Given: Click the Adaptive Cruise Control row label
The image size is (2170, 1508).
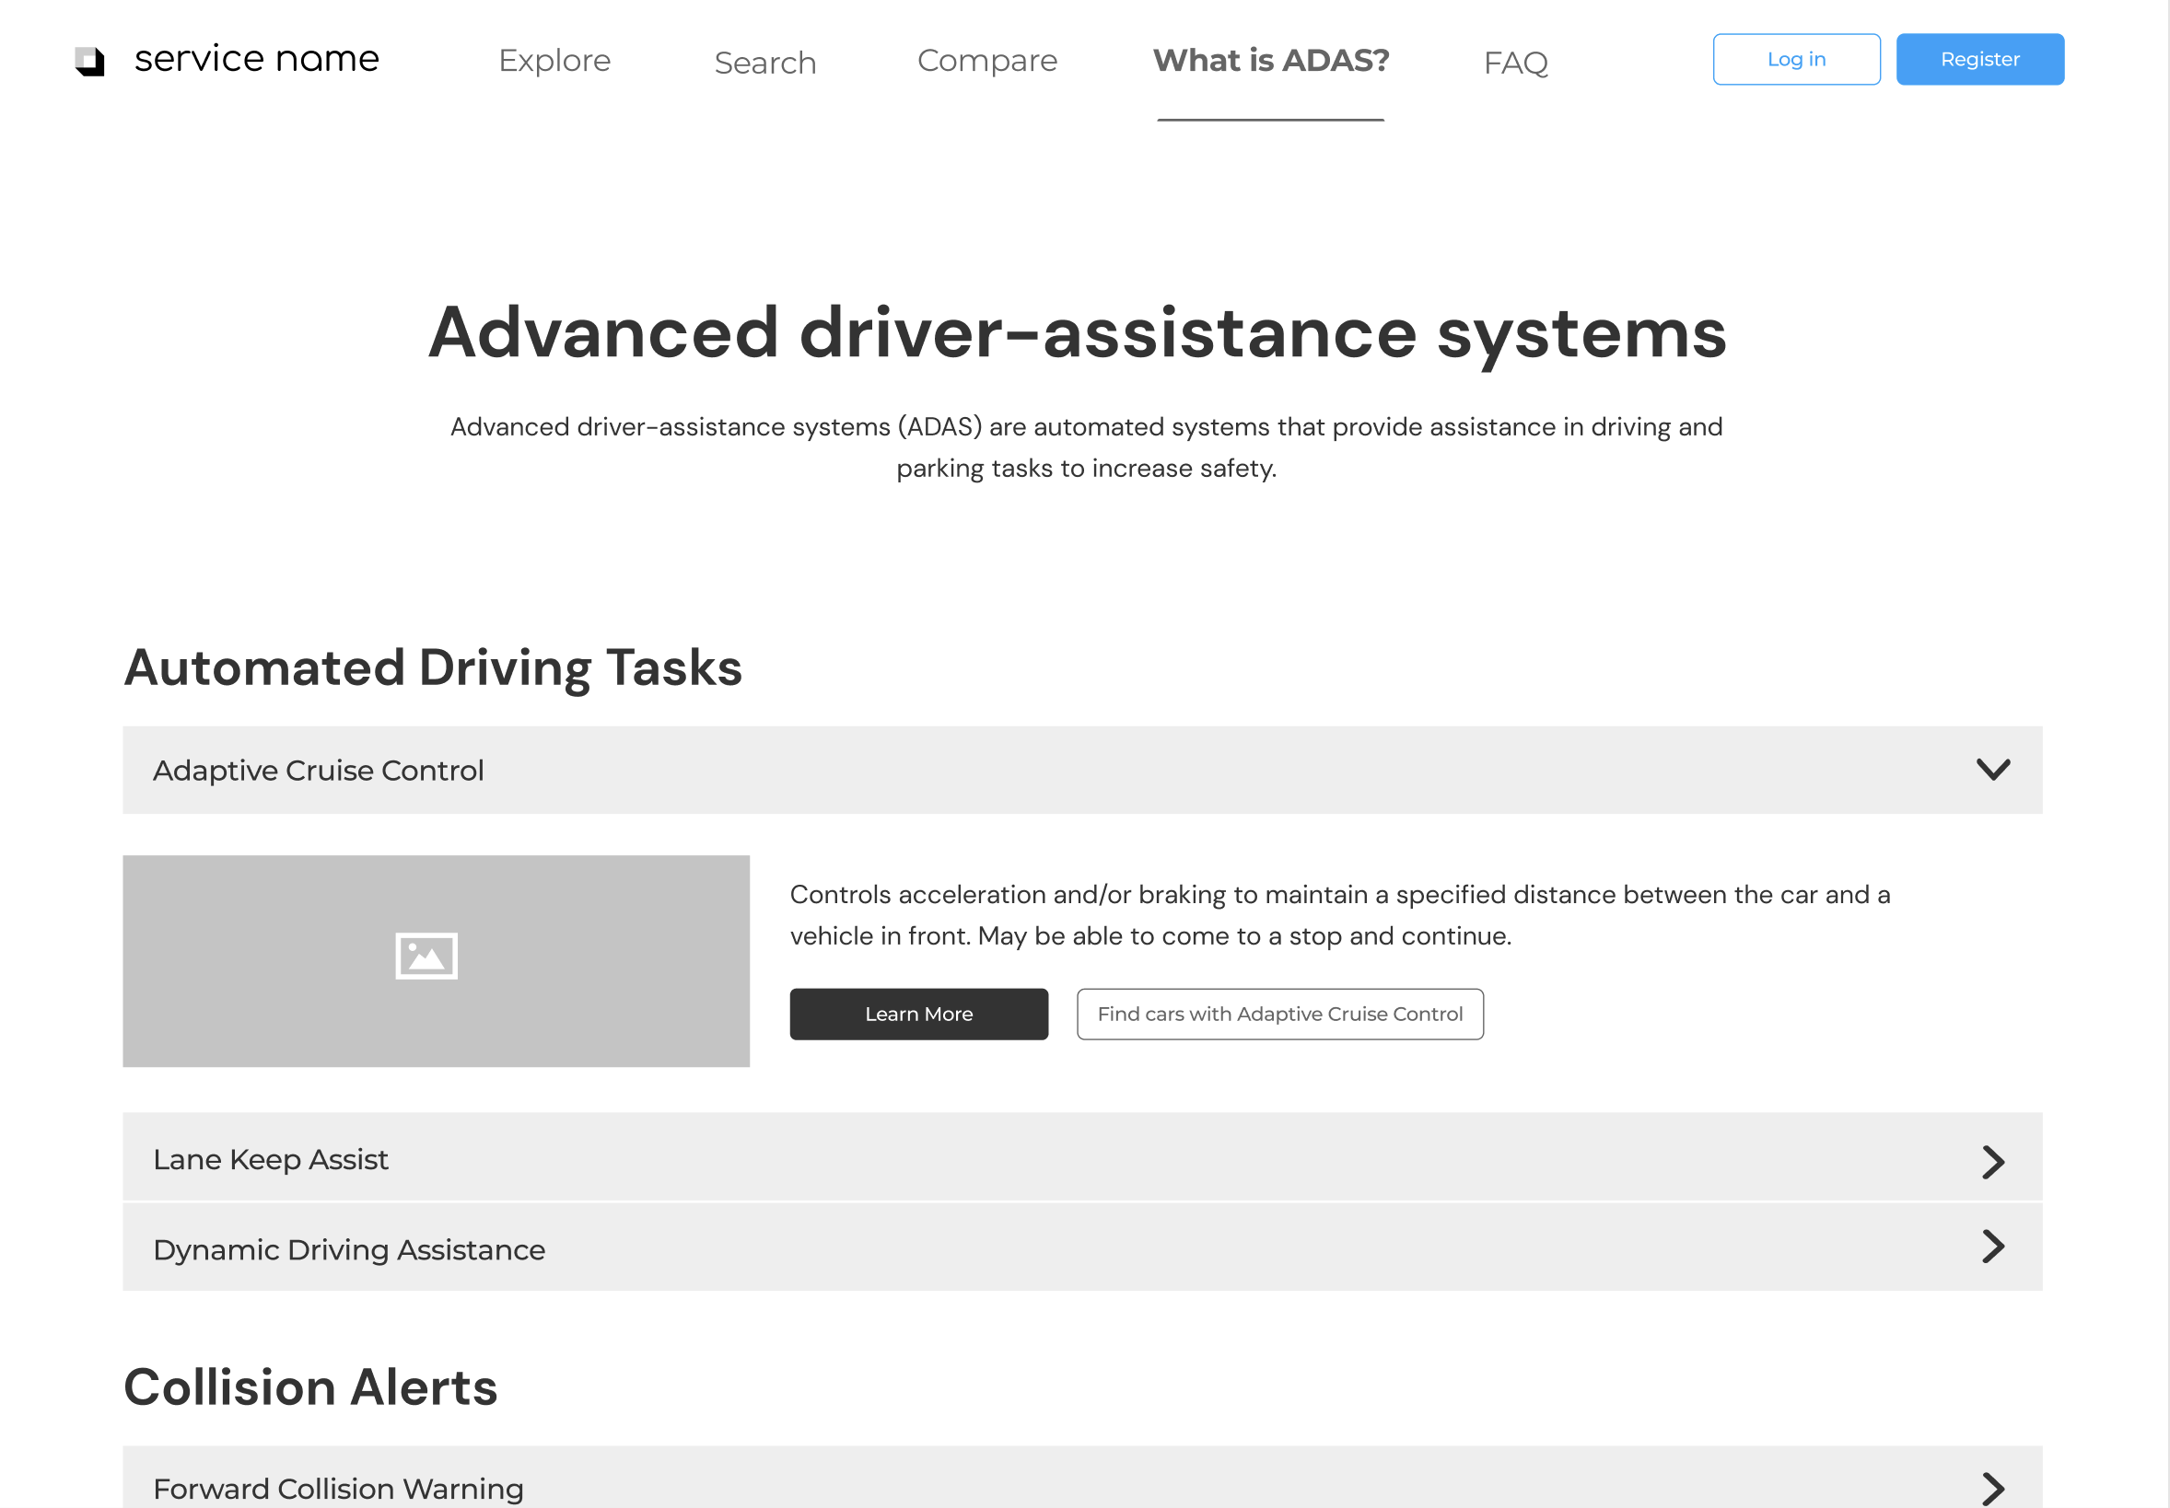Looking at the screenshot, I should (x=319, y=771).
